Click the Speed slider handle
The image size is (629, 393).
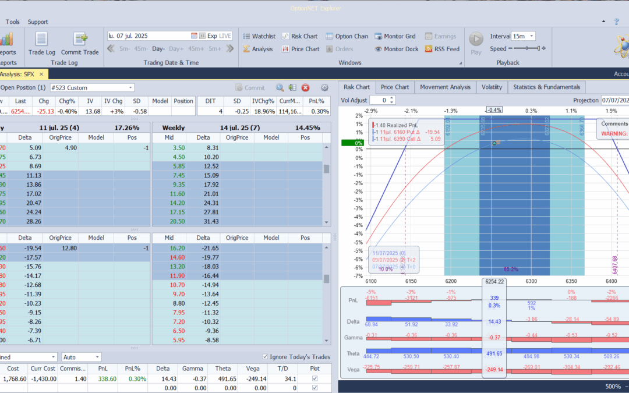point(538,48)
